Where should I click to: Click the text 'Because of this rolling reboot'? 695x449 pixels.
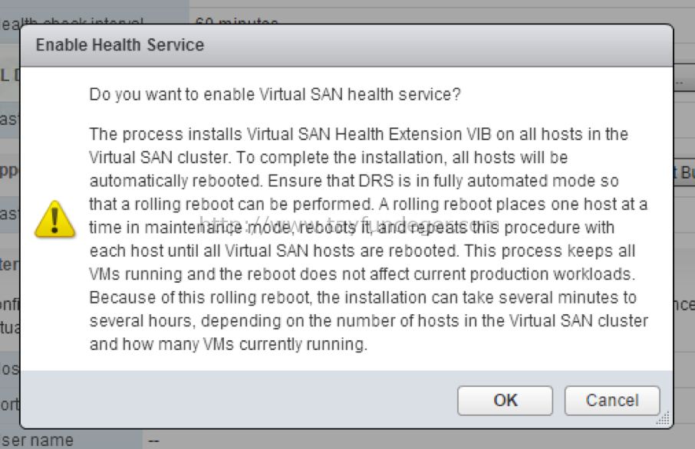click(199, 297)
